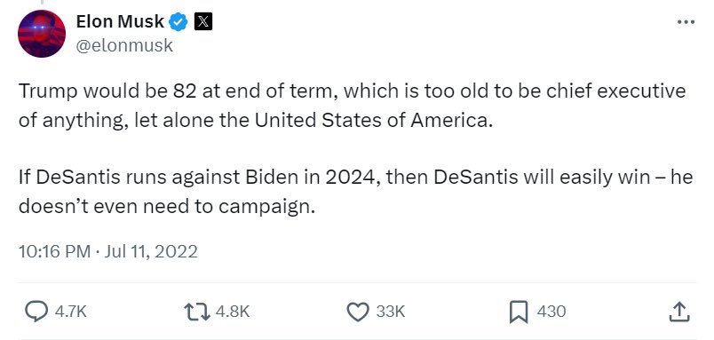This screenshot has height=340, width=714.
Task: Click the 10:16 PM timestamp
Action: 55,252
